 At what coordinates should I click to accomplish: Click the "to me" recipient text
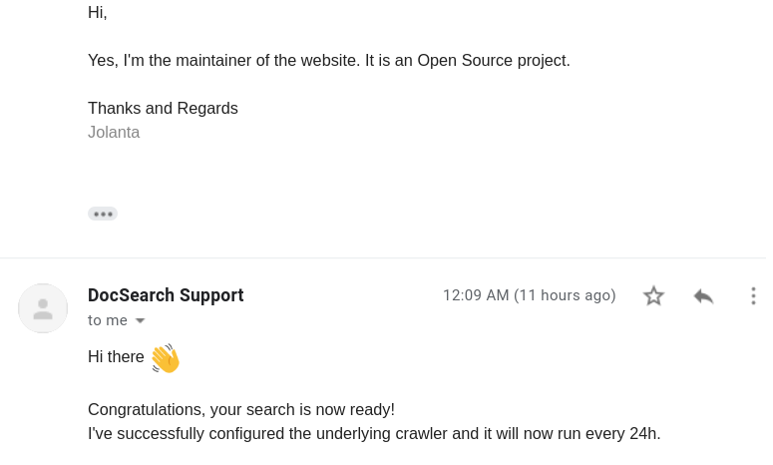click(x=108, y=320)
